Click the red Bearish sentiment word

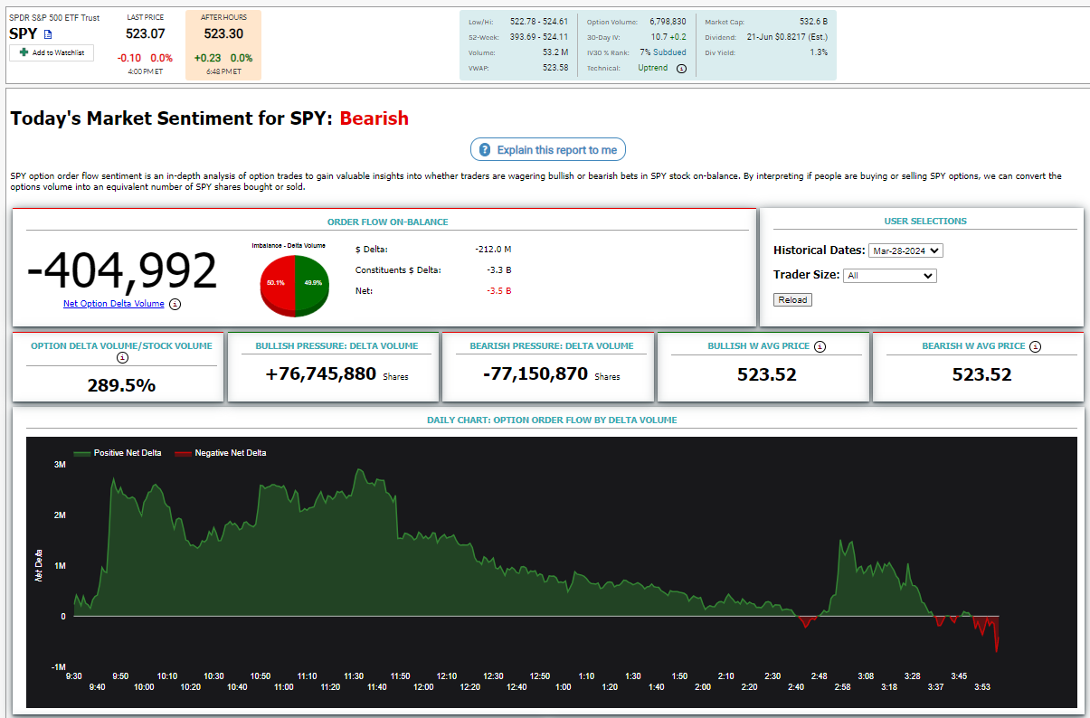tap(374, 118)
